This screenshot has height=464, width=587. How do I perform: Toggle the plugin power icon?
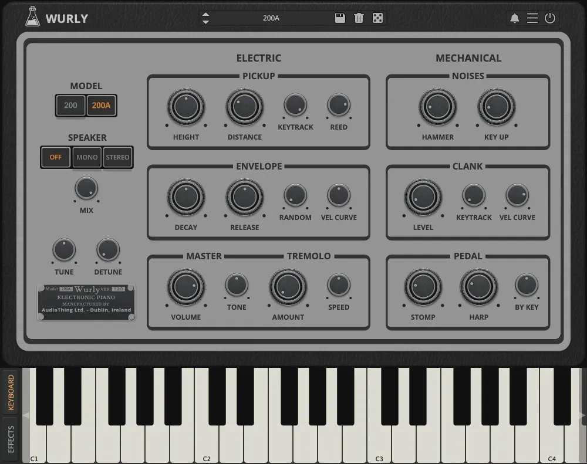click(550, 18)
